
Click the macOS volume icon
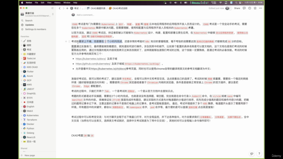tap(176, 3)
